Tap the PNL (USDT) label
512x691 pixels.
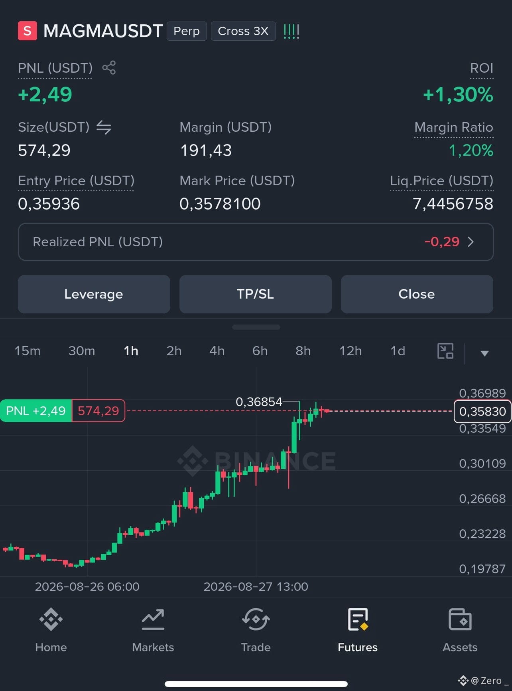tap(55, 68)
